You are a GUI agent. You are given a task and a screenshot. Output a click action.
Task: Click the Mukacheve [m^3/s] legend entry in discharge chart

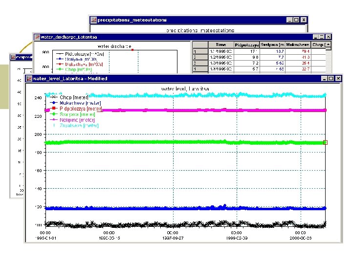(x=80, y=65)
